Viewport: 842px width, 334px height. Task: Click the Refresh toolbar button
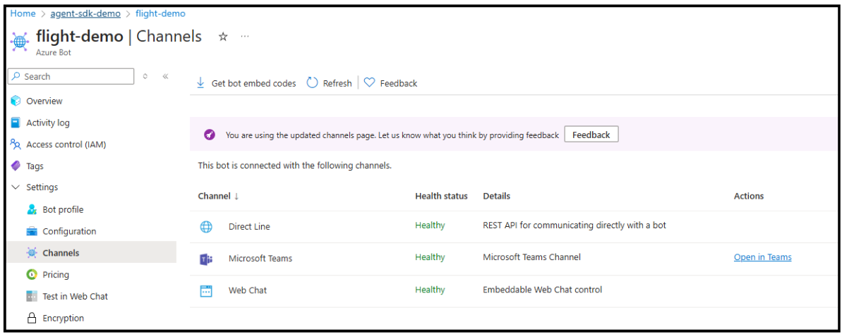[329, 83]
